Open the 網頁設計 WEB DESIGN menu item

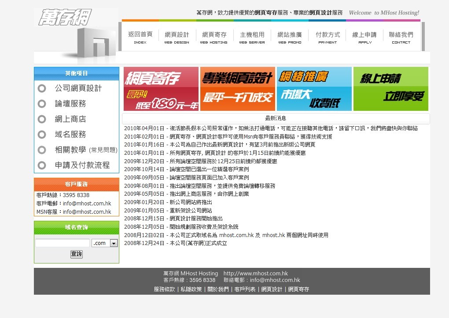(x=177, y=37)
